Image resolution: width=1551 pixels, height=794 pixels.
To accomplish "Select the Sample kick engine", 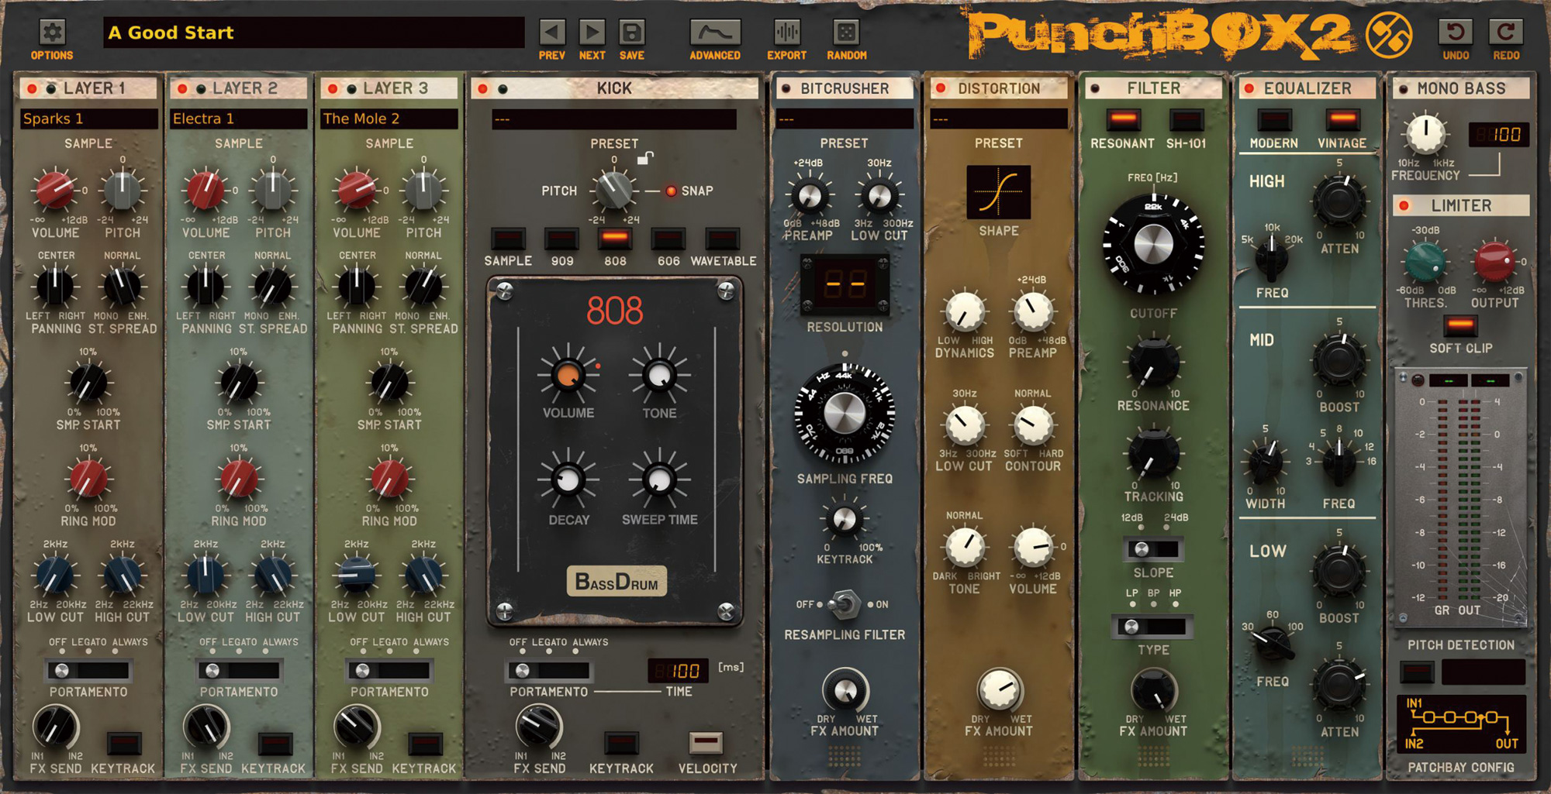I will point(508,239).
